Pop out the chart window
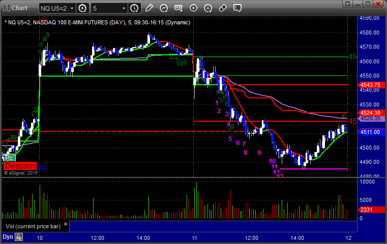The height and width of the screenshot is (244, 387). (348, 4)
